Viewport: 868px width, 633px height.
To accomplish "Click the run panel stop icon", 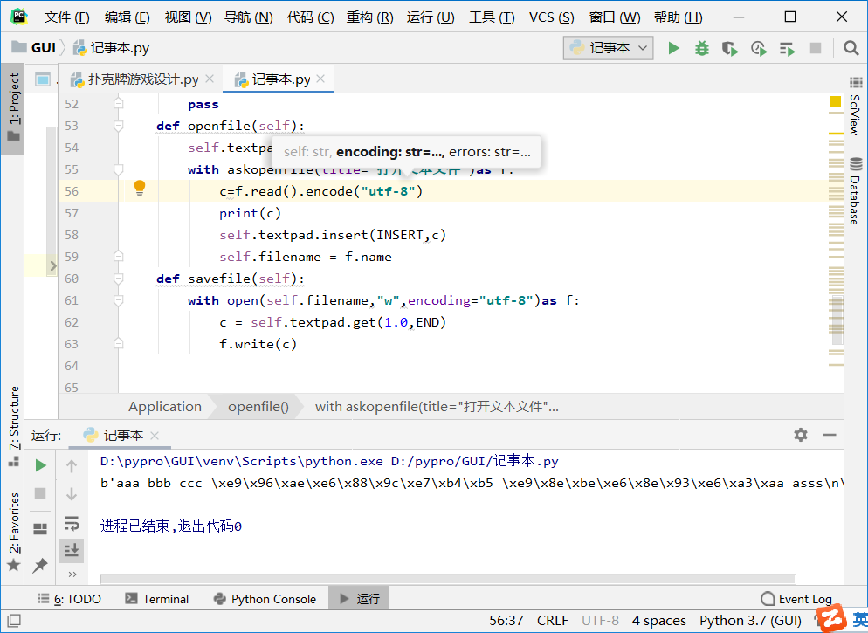I will click(x=40, y=493).
